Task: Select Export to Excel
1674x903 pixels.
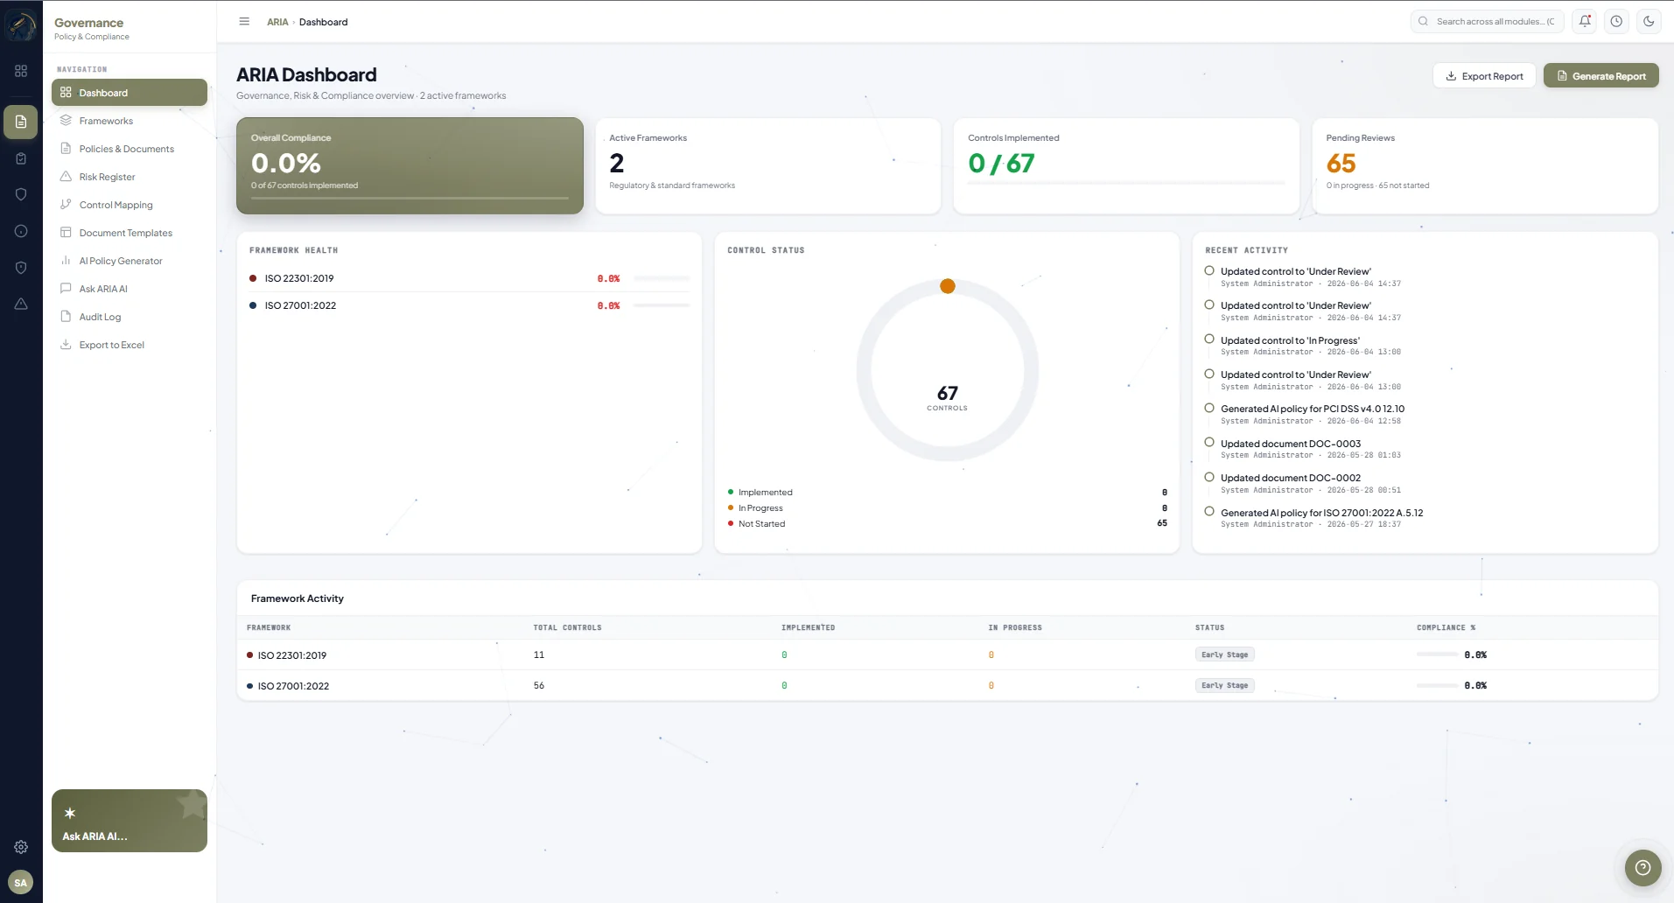Action: 130,345
